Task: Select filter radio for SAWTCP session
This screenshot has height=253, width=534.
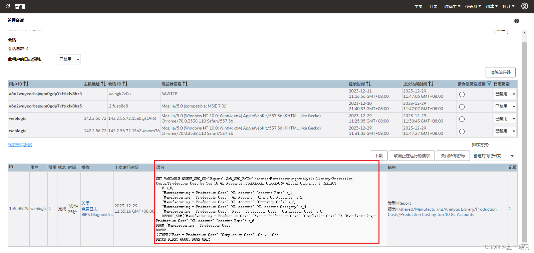Action: [462, 94]
